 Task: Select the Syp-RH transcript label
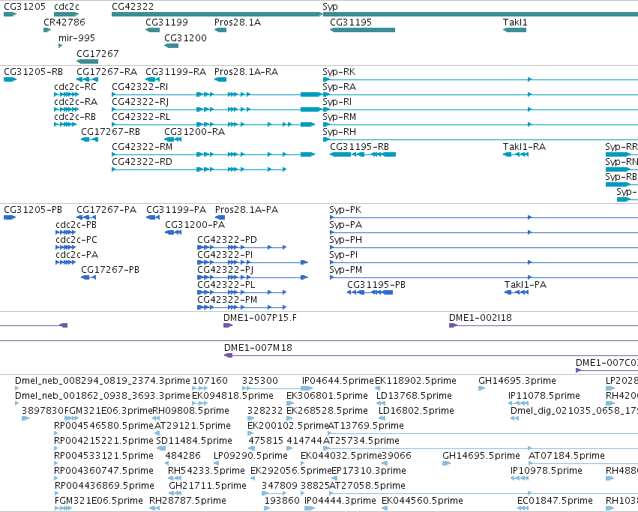[340, 132]
